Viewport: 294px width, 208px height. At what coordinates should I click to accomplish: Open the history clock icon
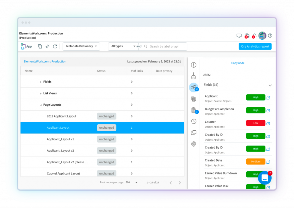tap(194, 121)
